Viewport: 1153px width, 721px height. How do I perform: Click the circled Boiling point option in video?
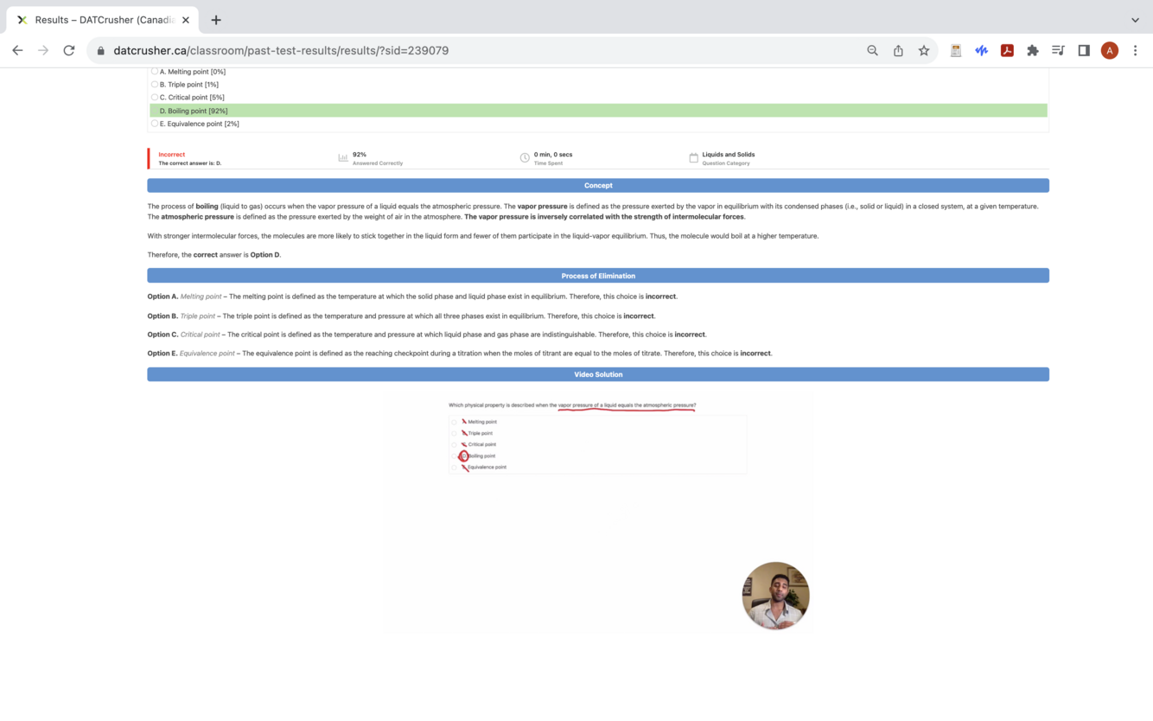[478, 456]
